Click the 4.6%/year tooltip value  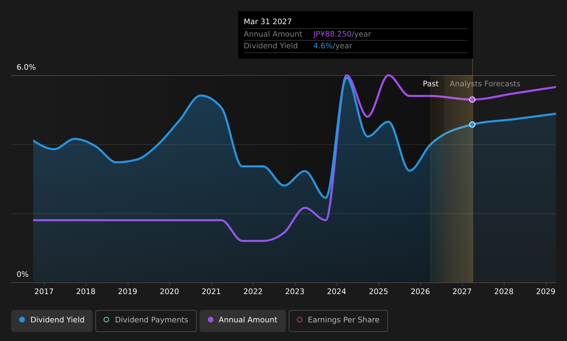[333, 46]
